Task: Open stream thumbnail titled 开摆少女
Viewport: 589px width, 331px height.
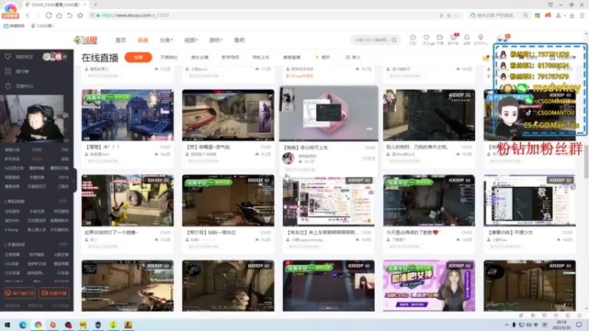Action: [x=529, y=200]
